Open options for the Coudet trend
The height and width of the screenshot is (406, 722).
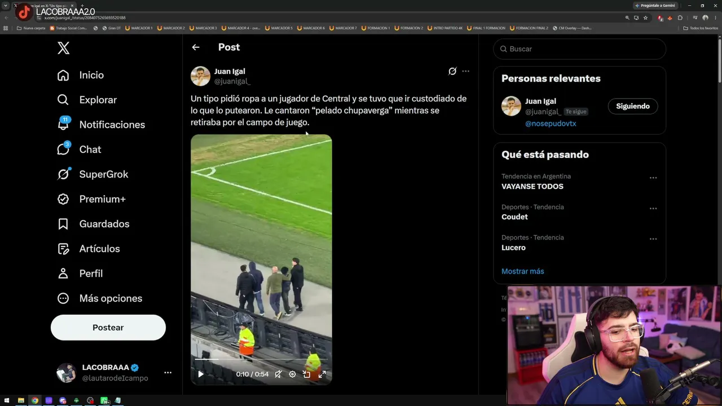click(653, 208)
